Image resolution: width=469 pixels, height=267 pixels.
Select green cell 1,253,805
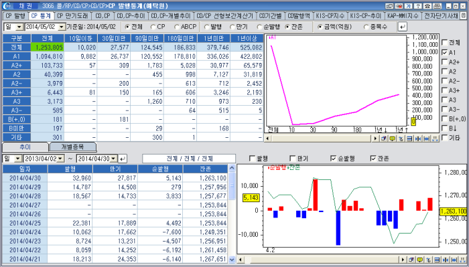point(48,48)
